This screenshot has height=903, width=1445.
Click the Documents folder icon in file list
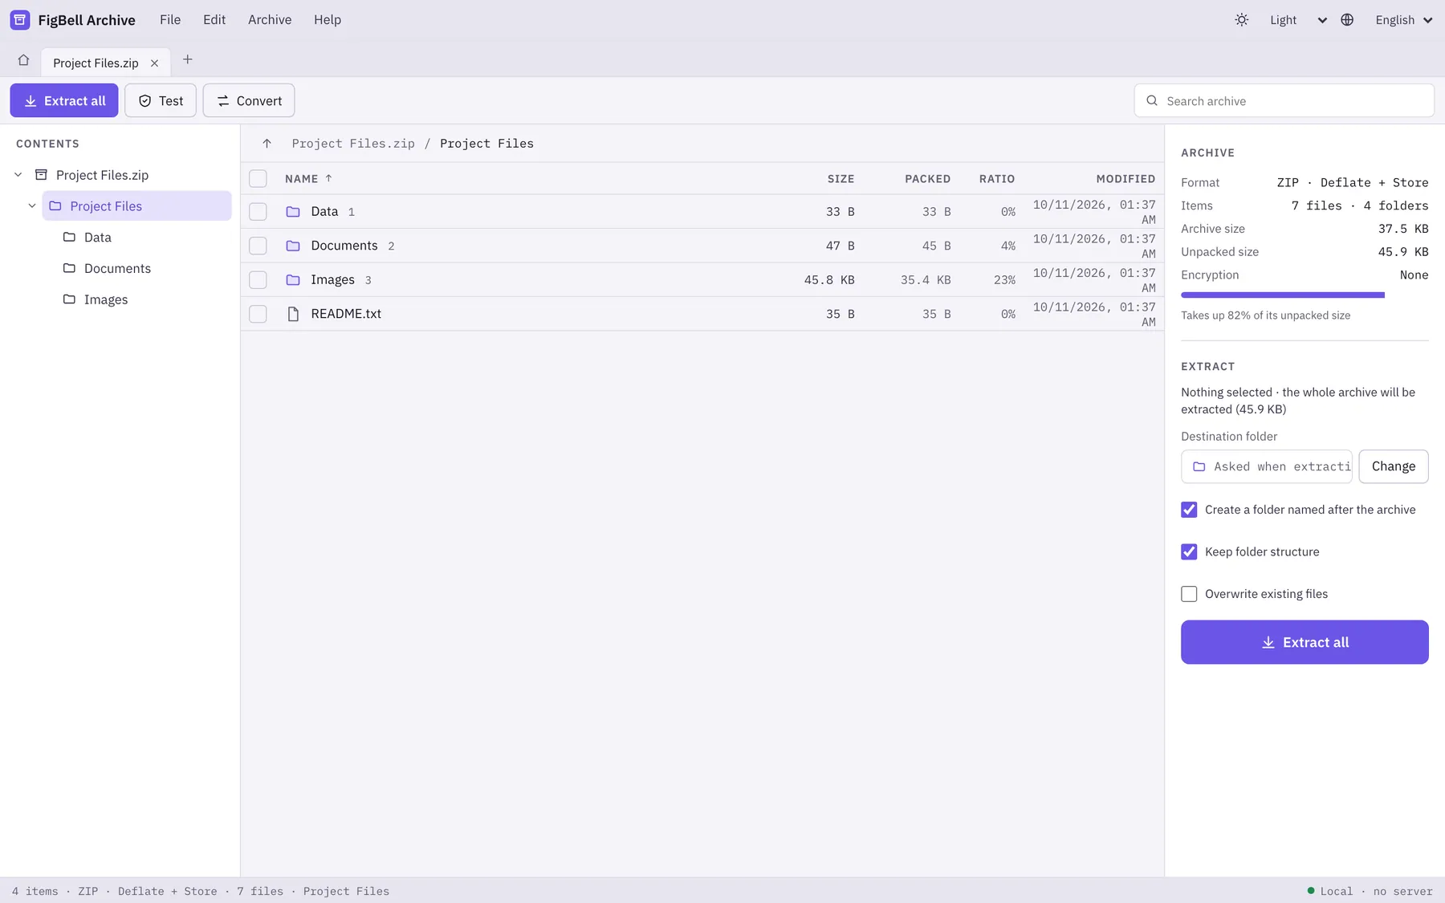point(293,246)
